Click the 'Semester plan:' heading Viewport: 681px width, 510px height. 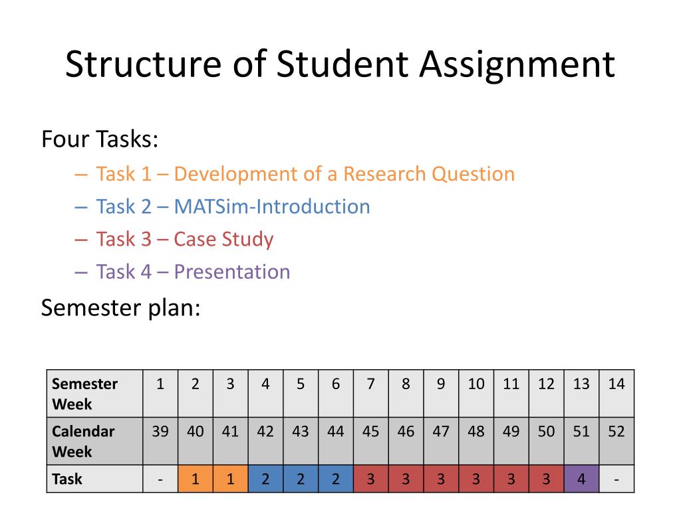click(x=121, y=308)
